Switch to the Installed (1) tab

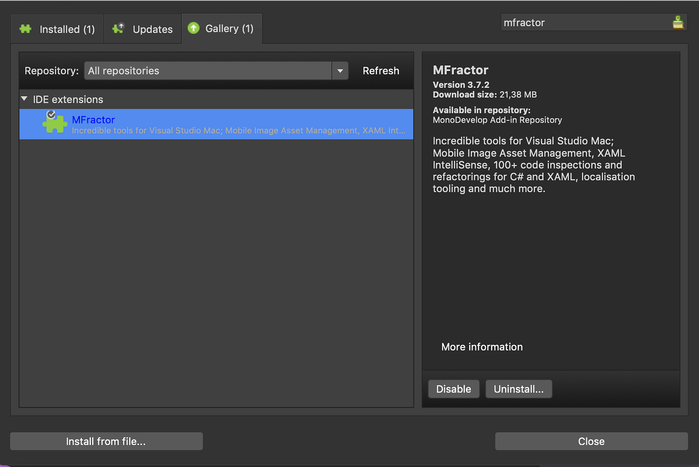[x=57, y=29]
